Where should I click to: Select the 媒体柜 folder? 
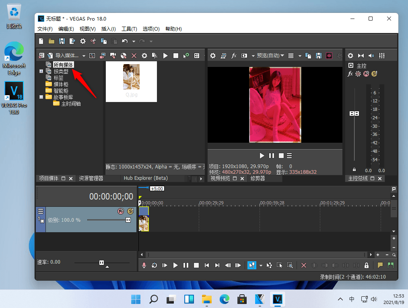[x=61, y=84]
